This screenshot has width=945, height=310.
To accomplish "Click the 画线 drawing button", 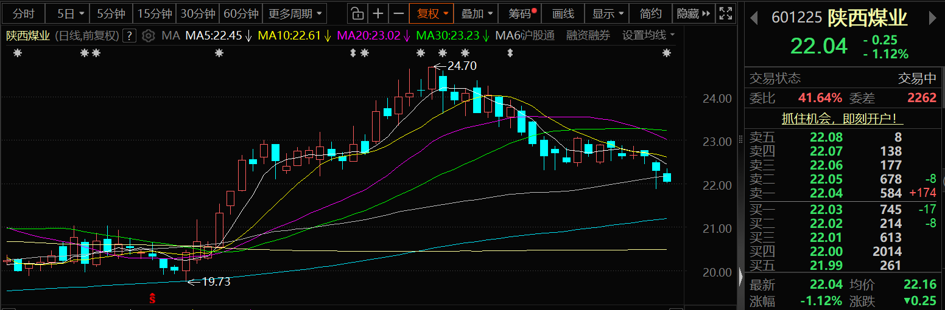I will pyautogui.click(x=563, y=13).
